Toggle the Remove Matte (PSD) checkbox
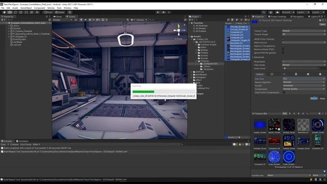327x184 pixels. [283, 50]
